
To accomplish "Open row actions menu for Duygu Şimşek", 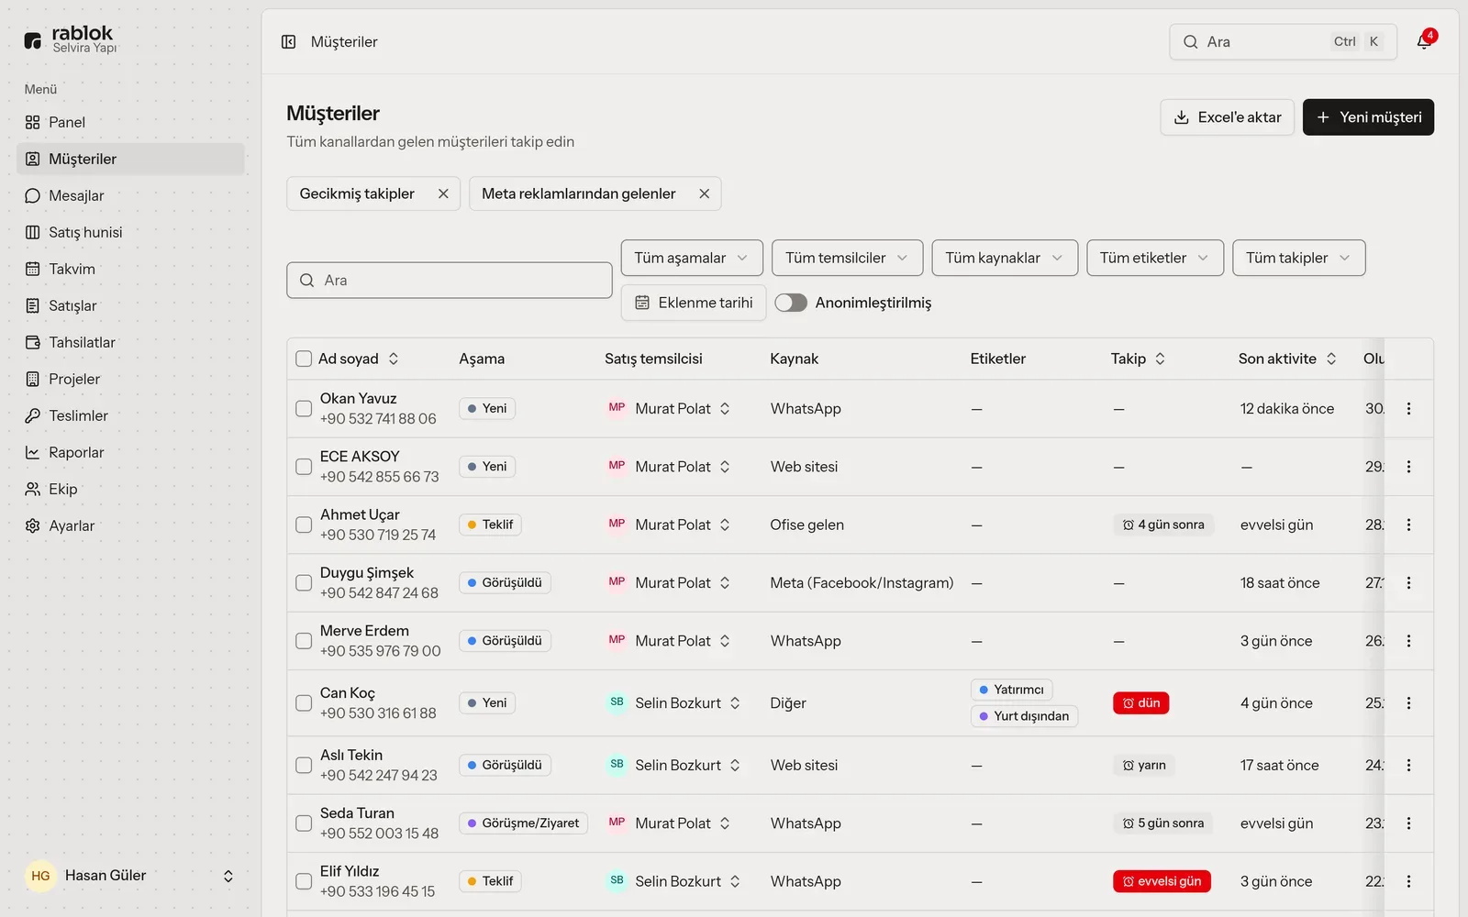I will click(x=1408, y=583).
